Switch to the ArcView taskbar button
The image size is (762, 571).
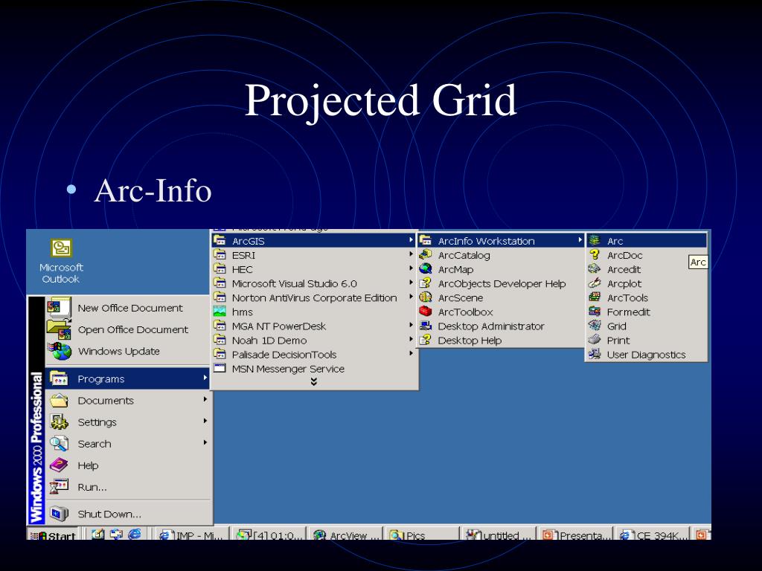coord(346,534)
